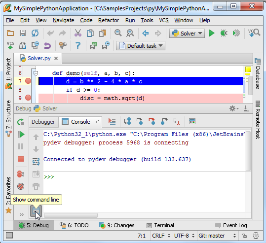266x243 pixels.
Task: Remove breakpoint on line 9
Action: pos(28,98)
